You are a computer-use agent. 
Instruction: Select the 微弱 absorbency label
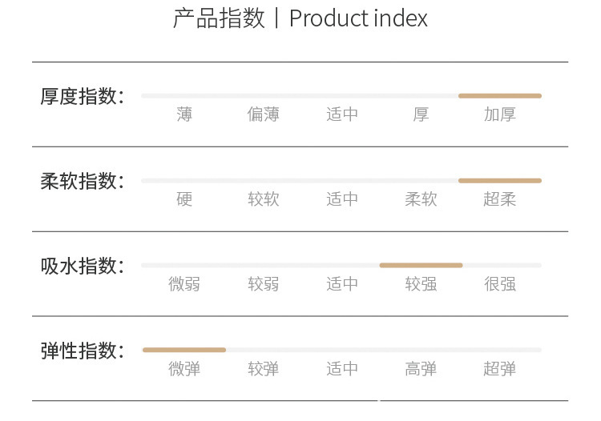click(185, 284)
